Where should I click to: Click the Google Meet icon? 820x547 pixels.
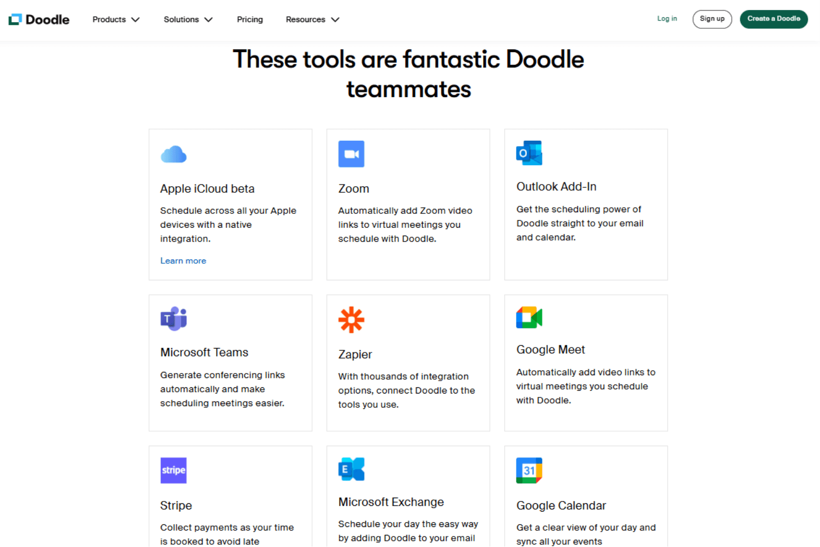point(529,318)
